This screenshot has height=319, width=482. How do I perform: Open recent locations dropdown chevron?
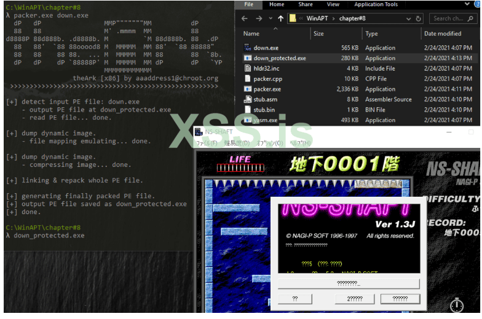tap(271, 18)
